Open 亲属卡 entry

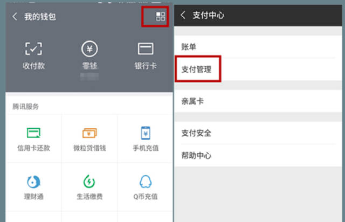(x=258, y=101)
